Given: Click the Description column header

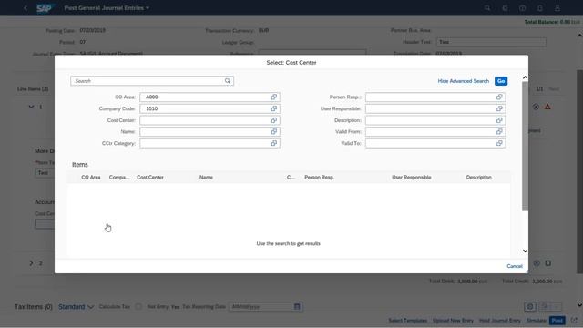Looking at the screenshot, I should 479,178.
